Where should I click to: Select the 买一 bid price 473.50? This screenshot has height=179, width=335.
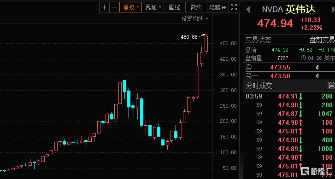coord(280,76)
